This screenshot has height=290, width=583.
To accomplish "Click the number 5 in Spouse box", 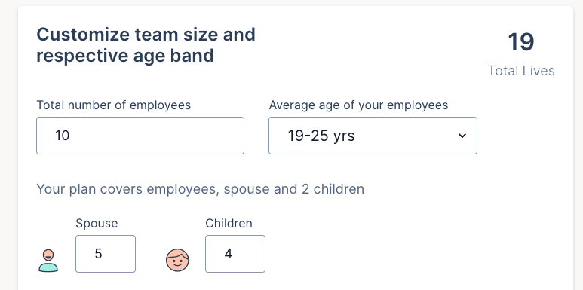I will click(x=98, y=254).
